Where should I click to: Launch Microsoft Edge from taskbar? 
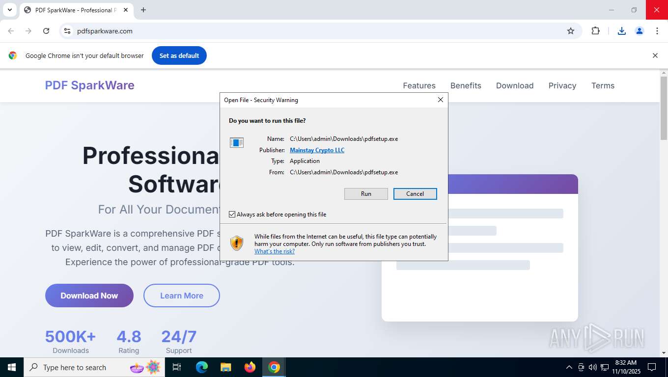pos(202,367)
